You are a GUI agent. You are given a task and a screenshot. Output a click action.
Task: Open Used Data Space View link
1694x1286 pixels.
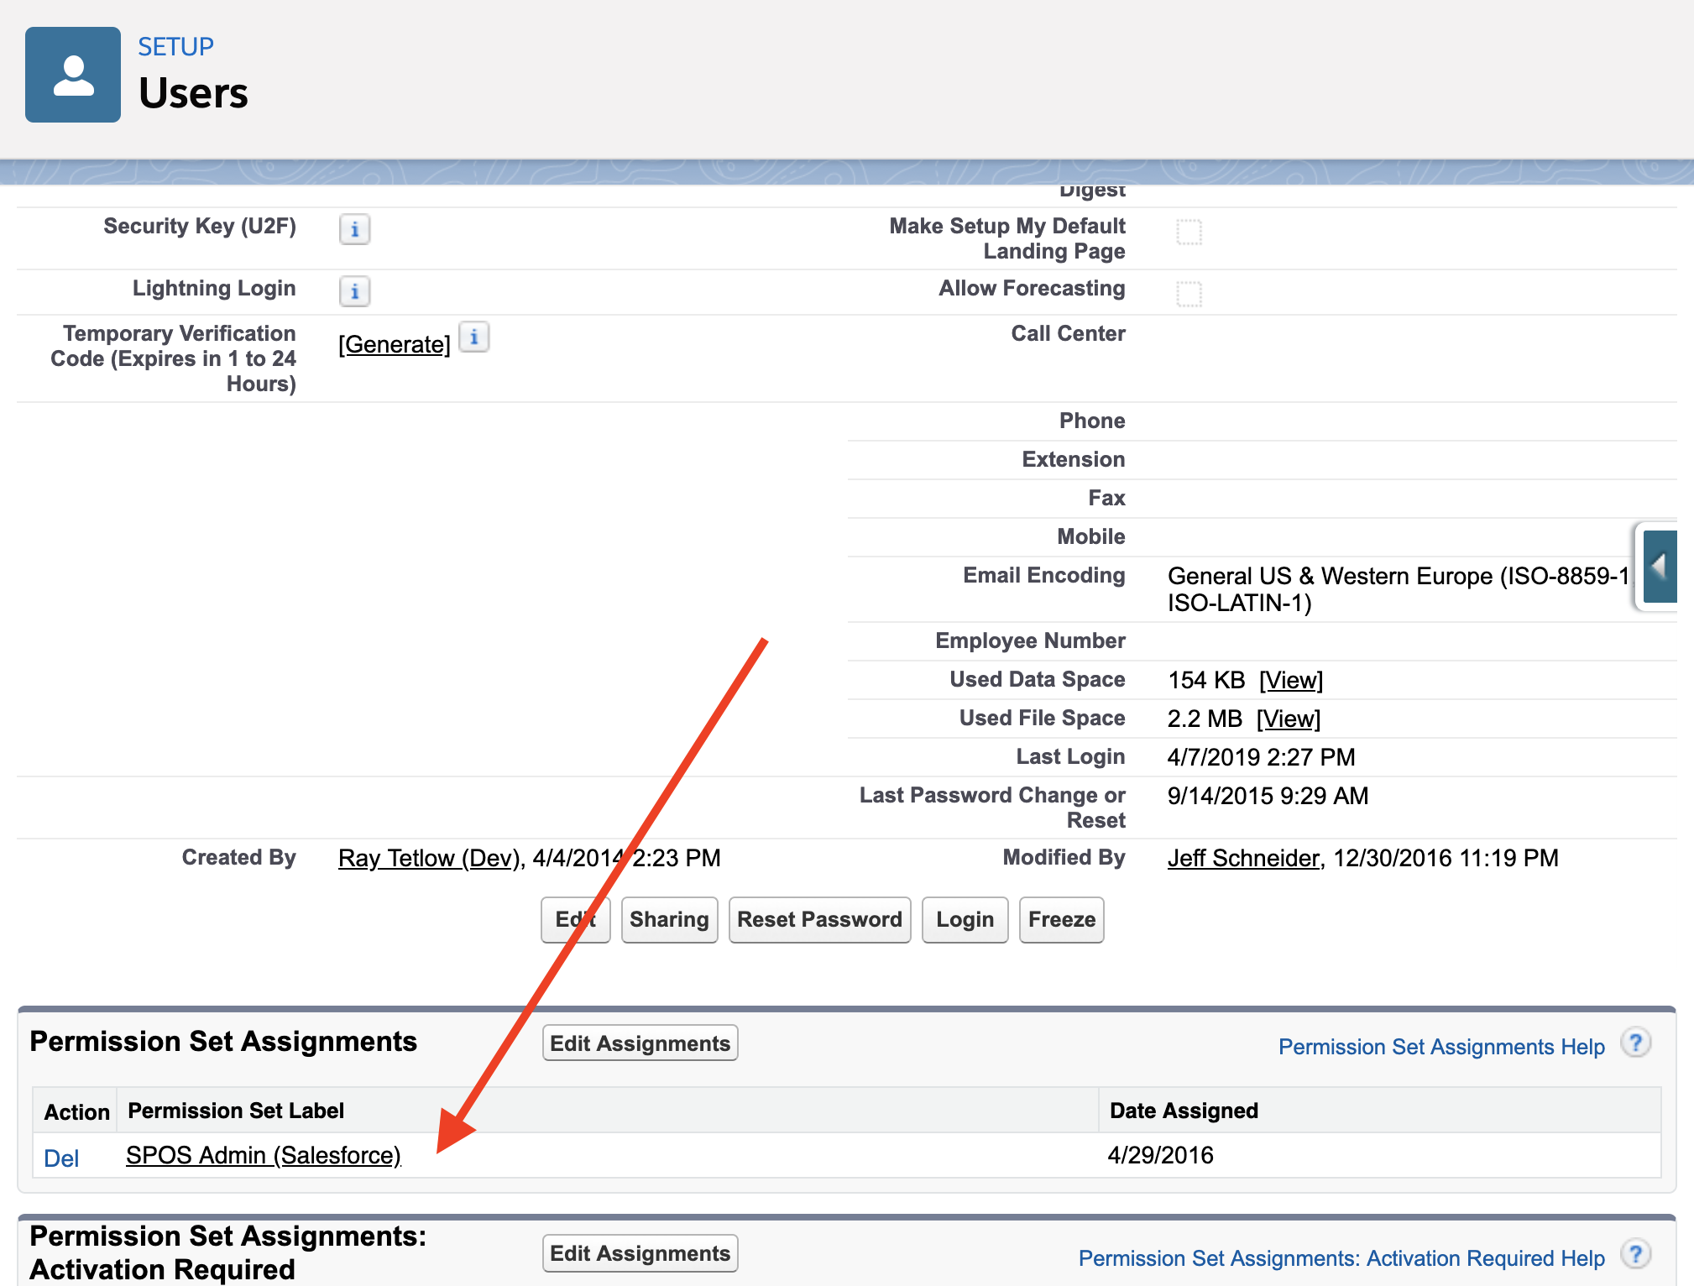coord(1290,680)
